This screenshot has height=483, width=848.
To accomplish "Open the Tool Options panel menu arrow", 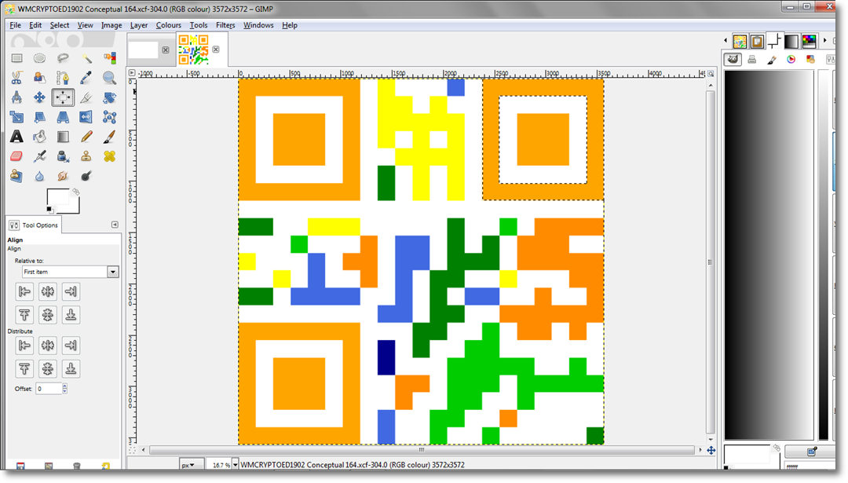I will tap(115, 225).
